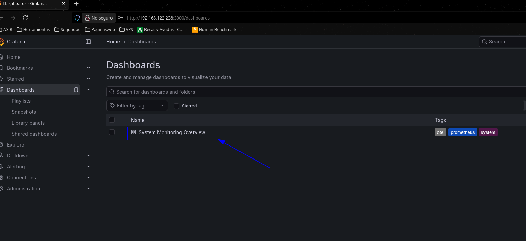This screenshot has width=526, height=241.
Task: Focus the top Search box
Action: (502, 42)
